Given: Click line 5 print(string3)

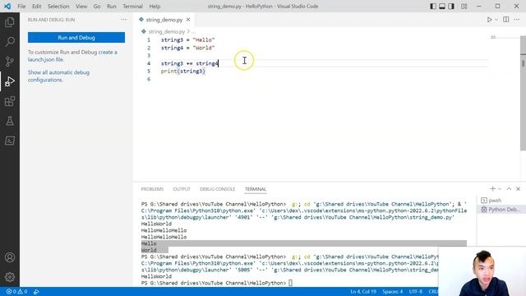Looking at the screenshot, I should tap(182, 72).
